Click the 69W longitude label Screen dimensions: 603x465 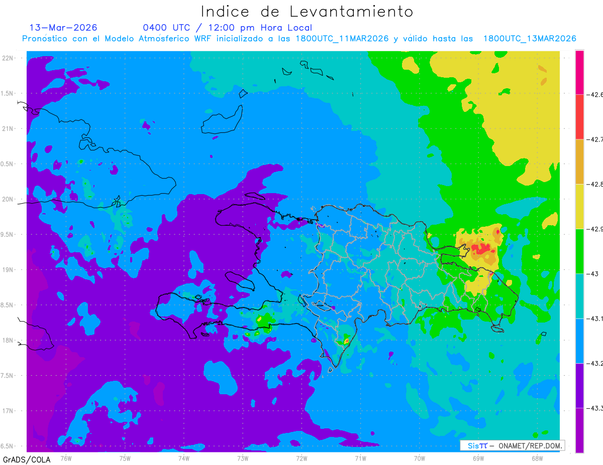(478, 458)
